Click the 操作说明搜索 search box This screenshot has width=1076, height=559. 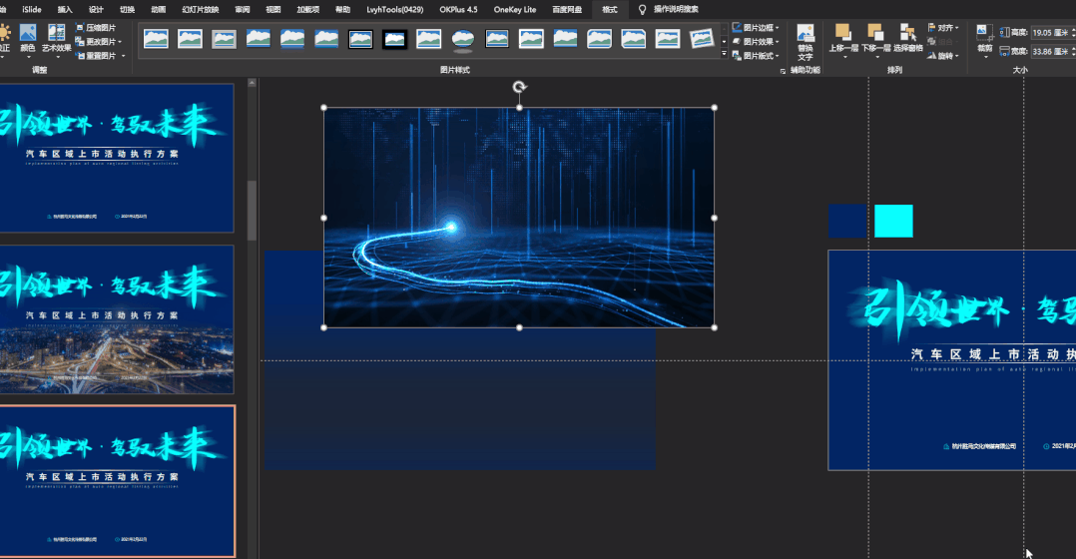(x=676, y=9)
